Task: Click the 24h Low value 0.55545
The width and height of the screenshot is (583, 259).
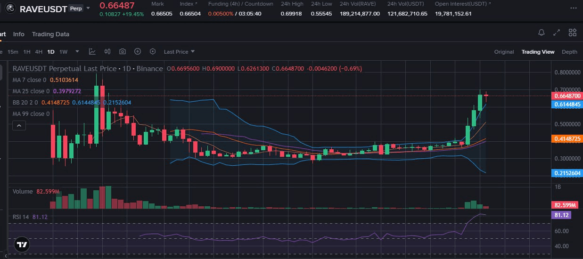Action: 321,14
